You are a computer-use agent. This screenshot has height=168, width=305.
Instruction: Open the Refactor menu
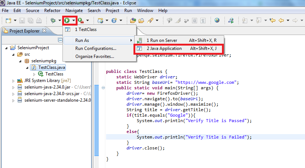click(52, 11)
